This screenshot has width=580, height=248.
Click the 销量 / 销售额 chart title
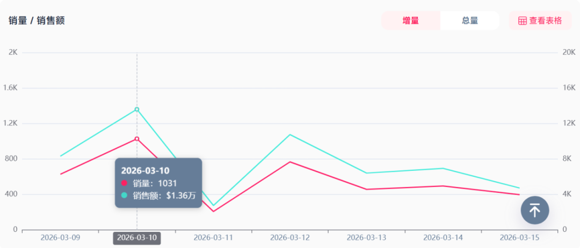(37, 21)
